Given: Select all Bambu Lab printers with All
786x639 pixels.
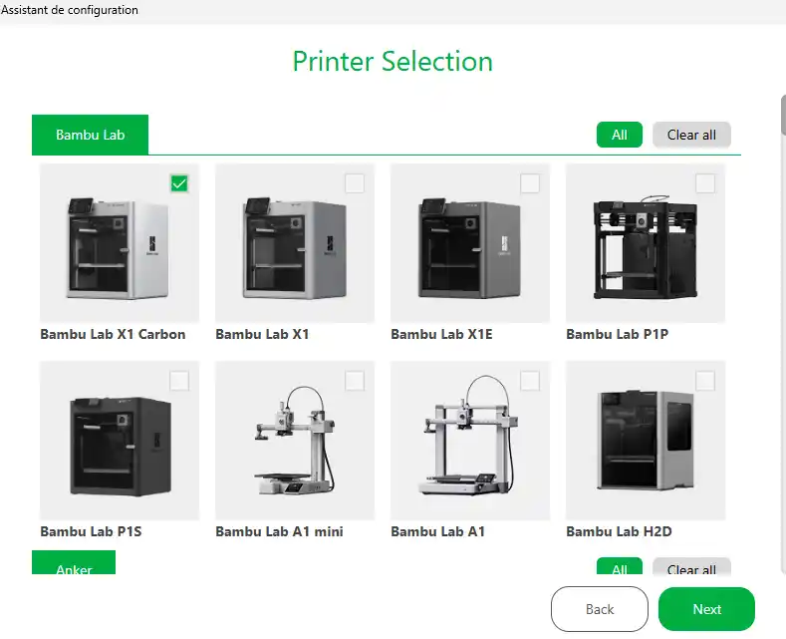Looking at the screenshot, I should coord(619,135).
